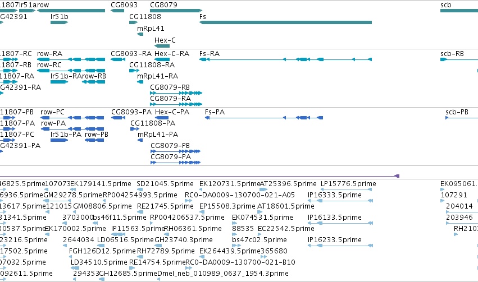
Task: Click the Ir51b-PA protein label
Action: 66,135
